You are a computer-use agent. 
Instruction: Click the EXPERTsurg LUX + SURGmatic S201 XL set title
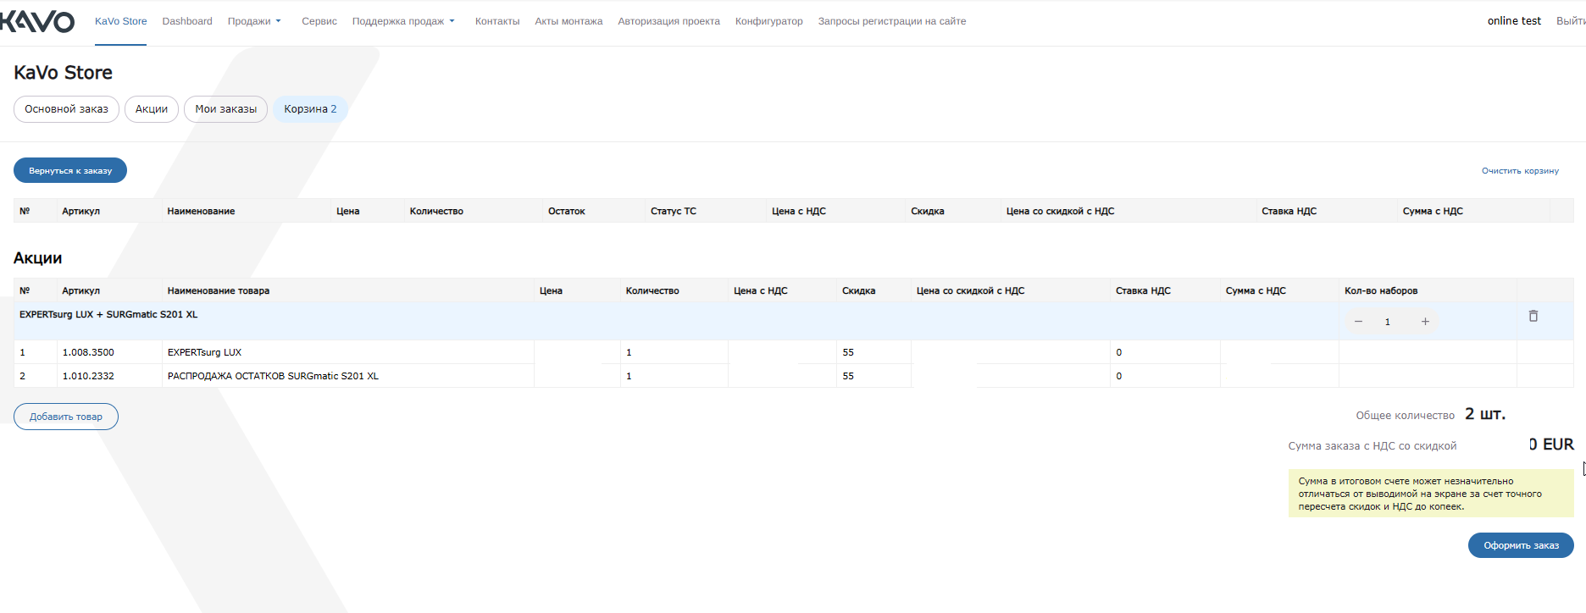(108, 314)
